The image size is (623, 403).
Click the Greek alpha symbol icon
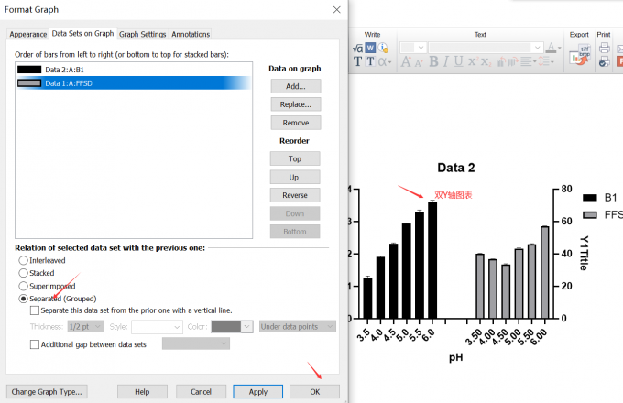pyautogui.click(x=383, y=62)
